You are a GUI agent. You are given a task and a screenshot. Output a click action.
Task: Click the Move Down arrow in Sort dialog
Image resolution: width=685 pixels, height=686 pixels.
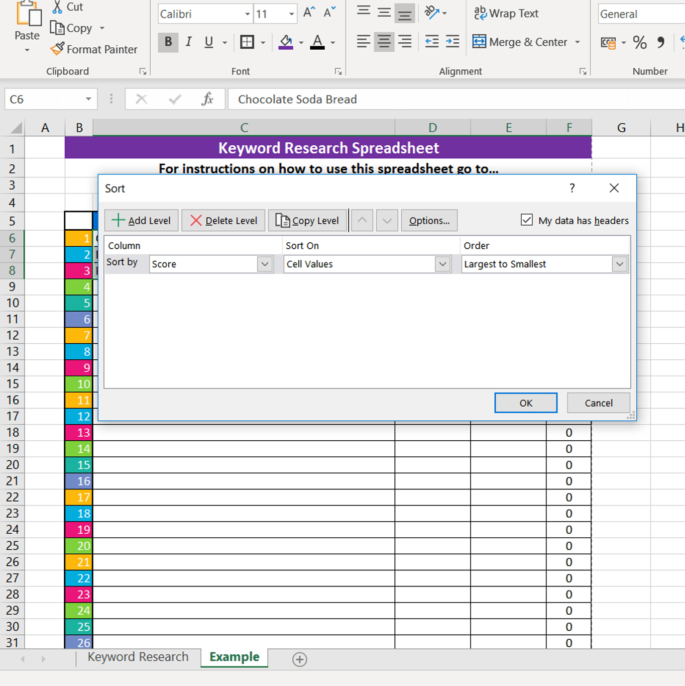point(387,221)
